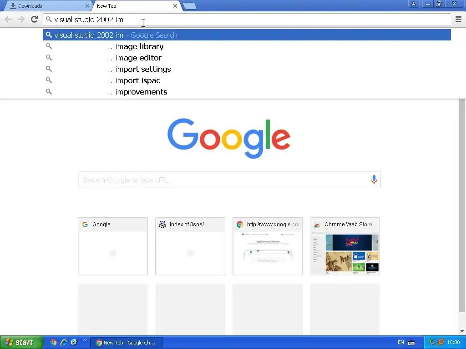Pick the 'image library' suggestion
This screenshot has height=349, width=466.
click(x=247, y=46)
